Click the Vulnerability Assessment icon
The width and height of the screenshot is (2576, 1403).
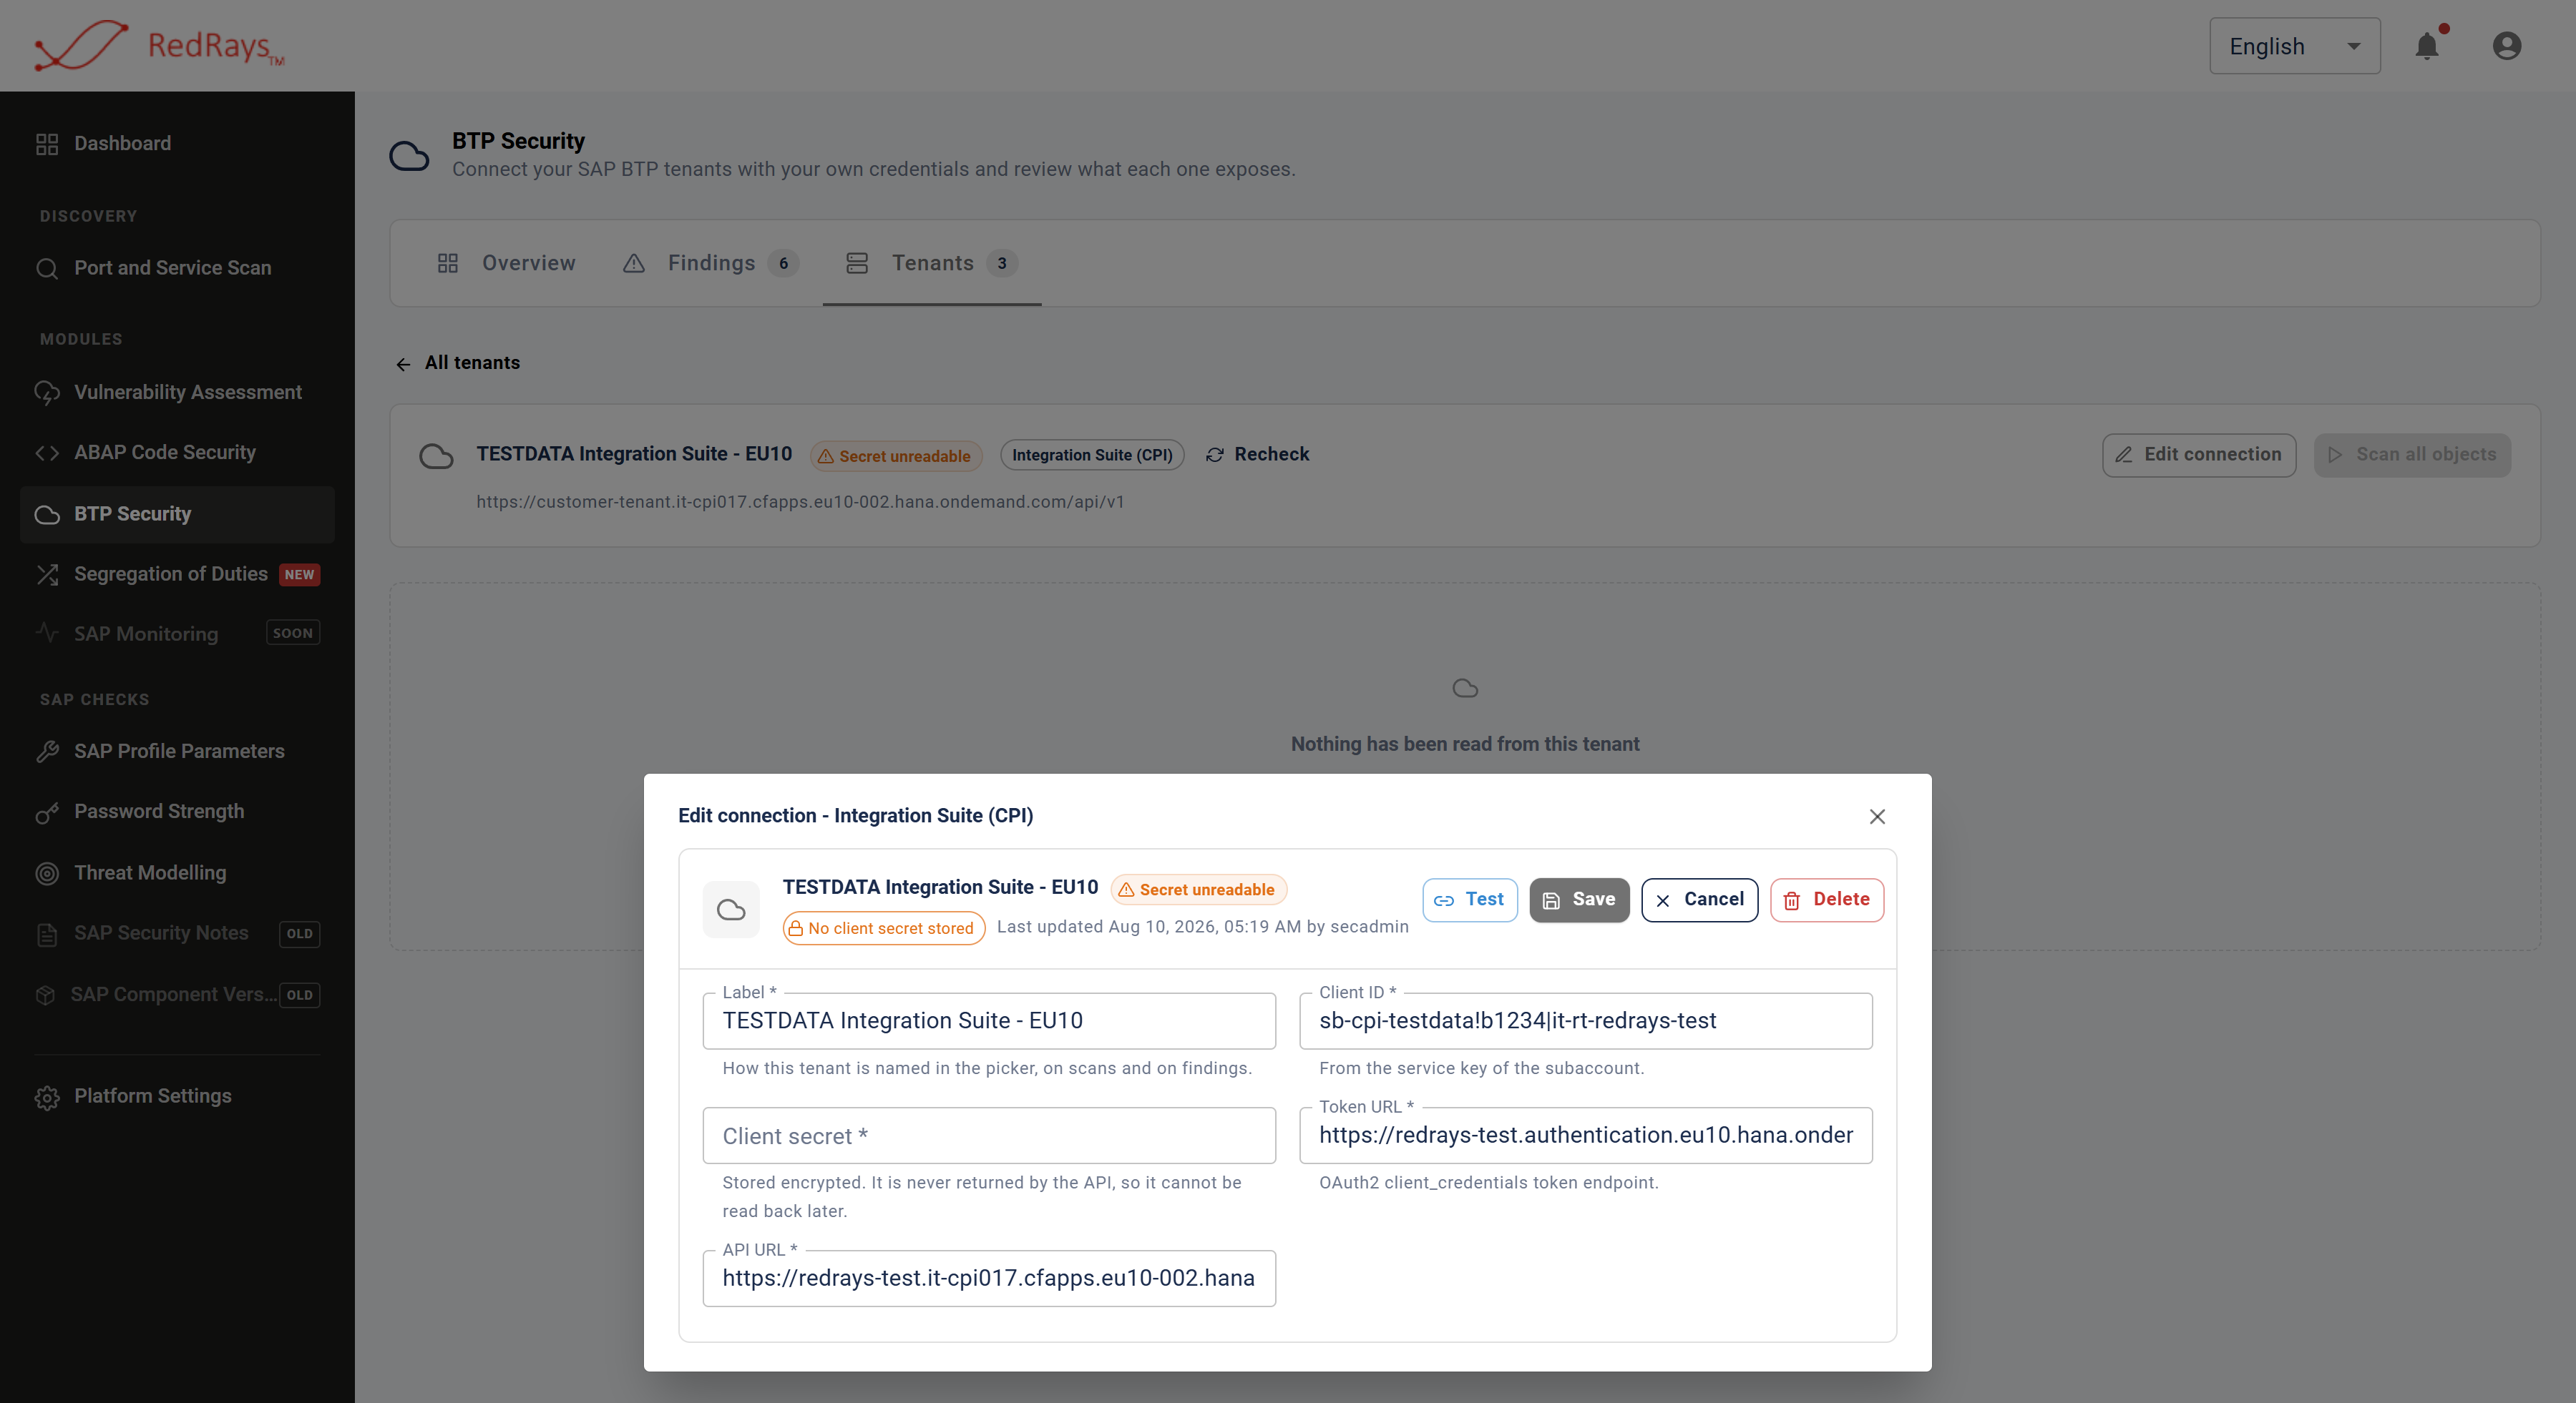coord(47,393)
